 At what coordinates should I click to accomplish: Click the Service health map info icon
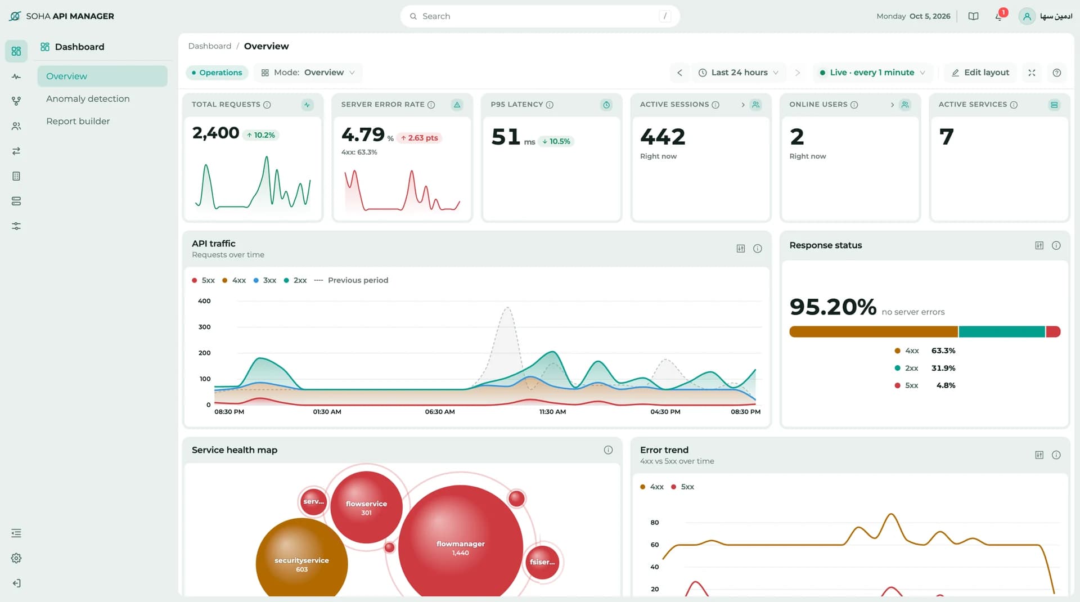pyautogui.click(x=608, y=450)
